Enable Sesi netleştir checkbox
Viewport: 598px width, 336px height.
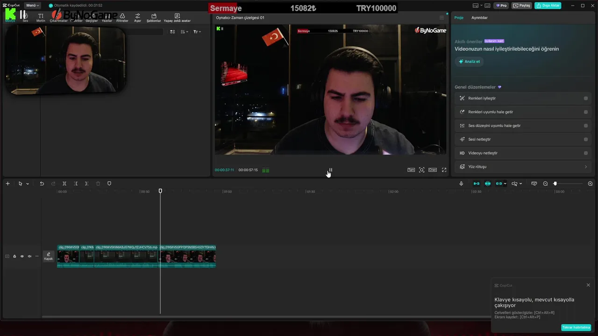586,139
